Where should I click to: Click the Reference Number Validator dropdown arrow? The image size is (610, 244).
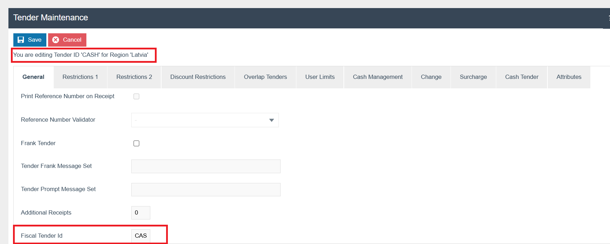click(271, 120)
